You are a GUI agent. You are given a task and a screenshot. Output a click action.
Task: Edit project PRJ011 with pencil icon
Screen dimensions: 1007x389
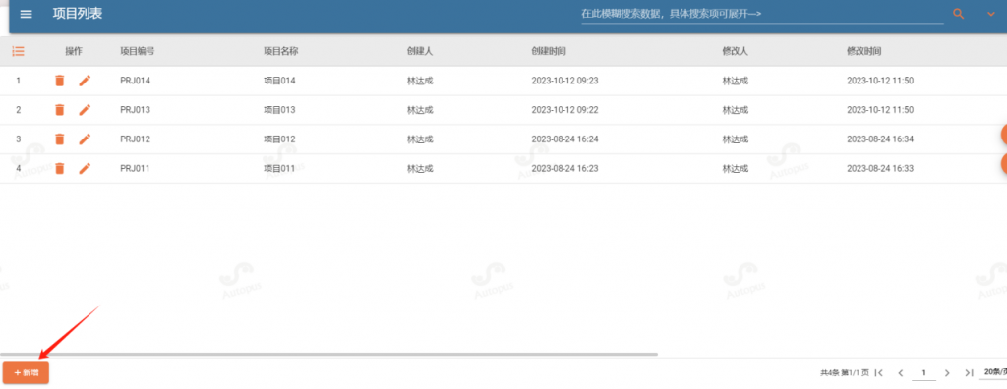85,168
